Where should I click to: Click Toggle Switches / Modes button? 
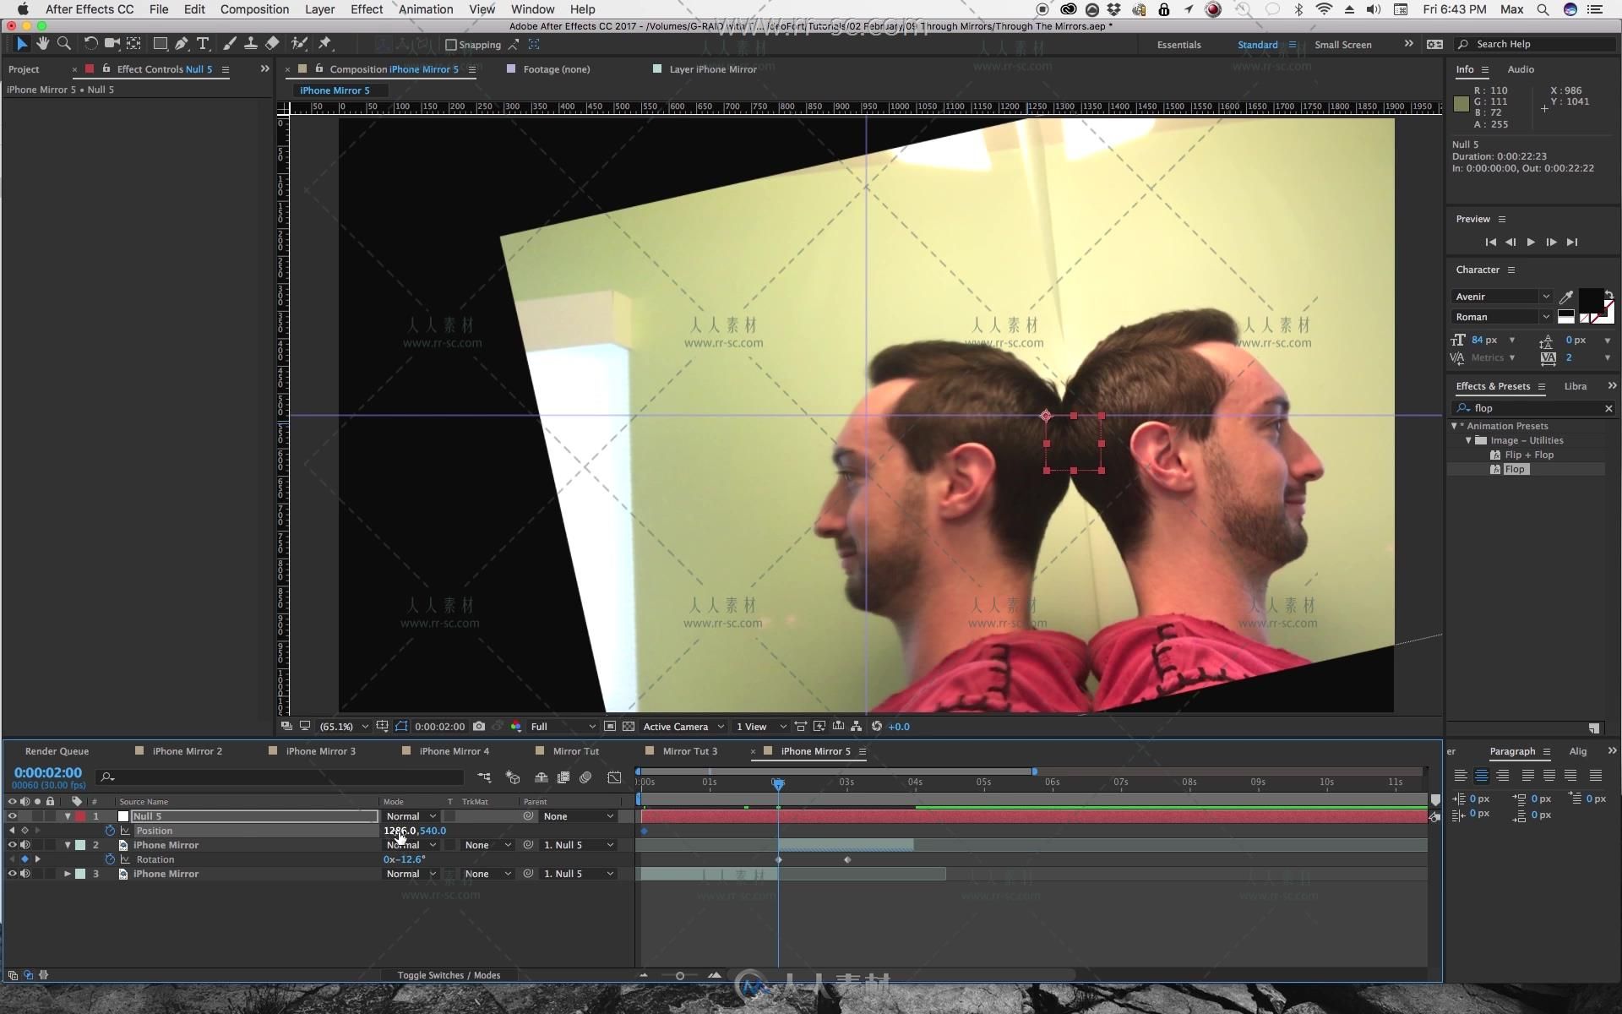coord(449,975)
